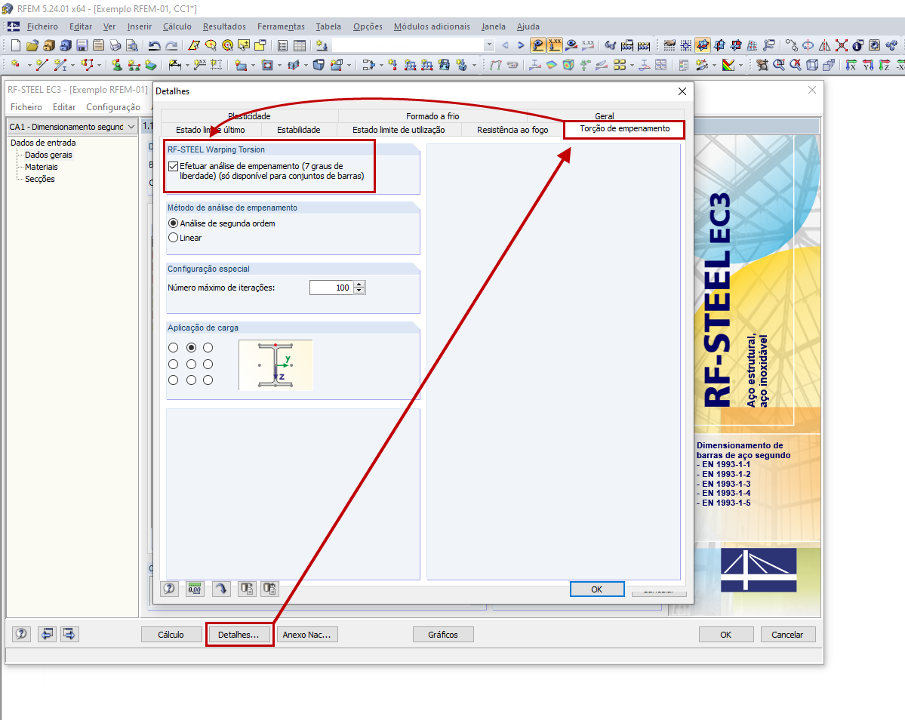Increase the Número máximo de iterações spinner
The width and height of the screenshot is (905, 720).
click(x=359, y=285)
